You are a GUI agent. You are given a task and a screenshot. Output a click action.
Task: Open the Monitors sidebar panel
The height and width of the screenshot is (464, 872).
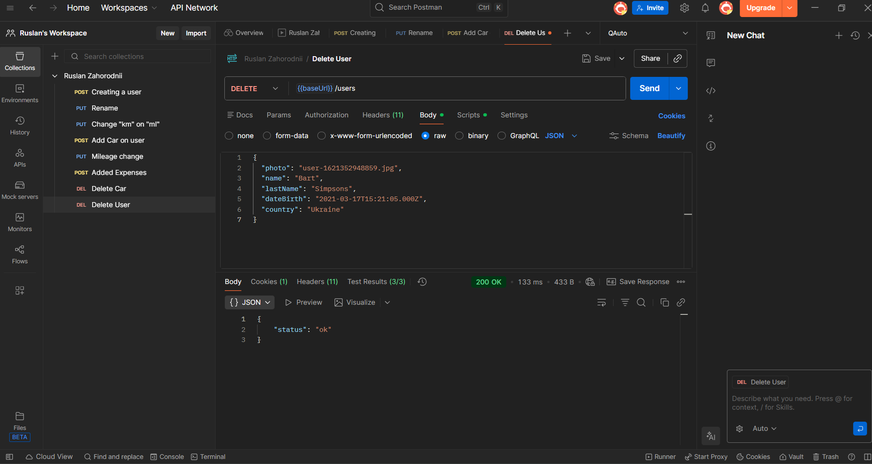point(20,222)
